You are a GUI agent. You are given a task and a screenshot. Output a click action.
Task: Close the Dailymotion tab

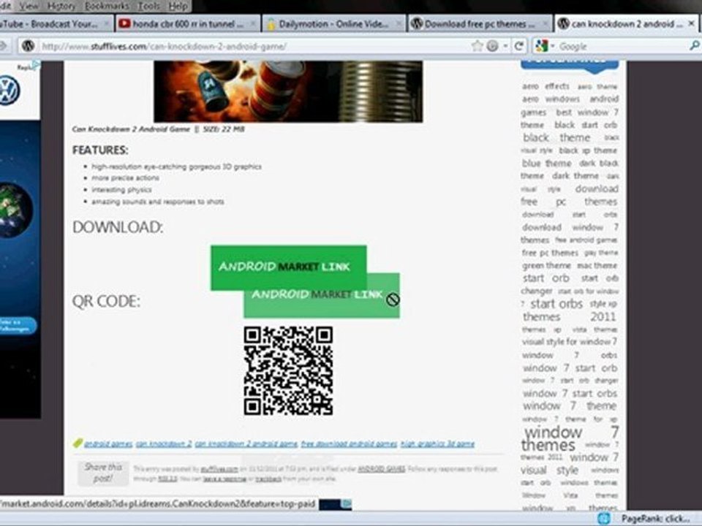tap(399, 23)
